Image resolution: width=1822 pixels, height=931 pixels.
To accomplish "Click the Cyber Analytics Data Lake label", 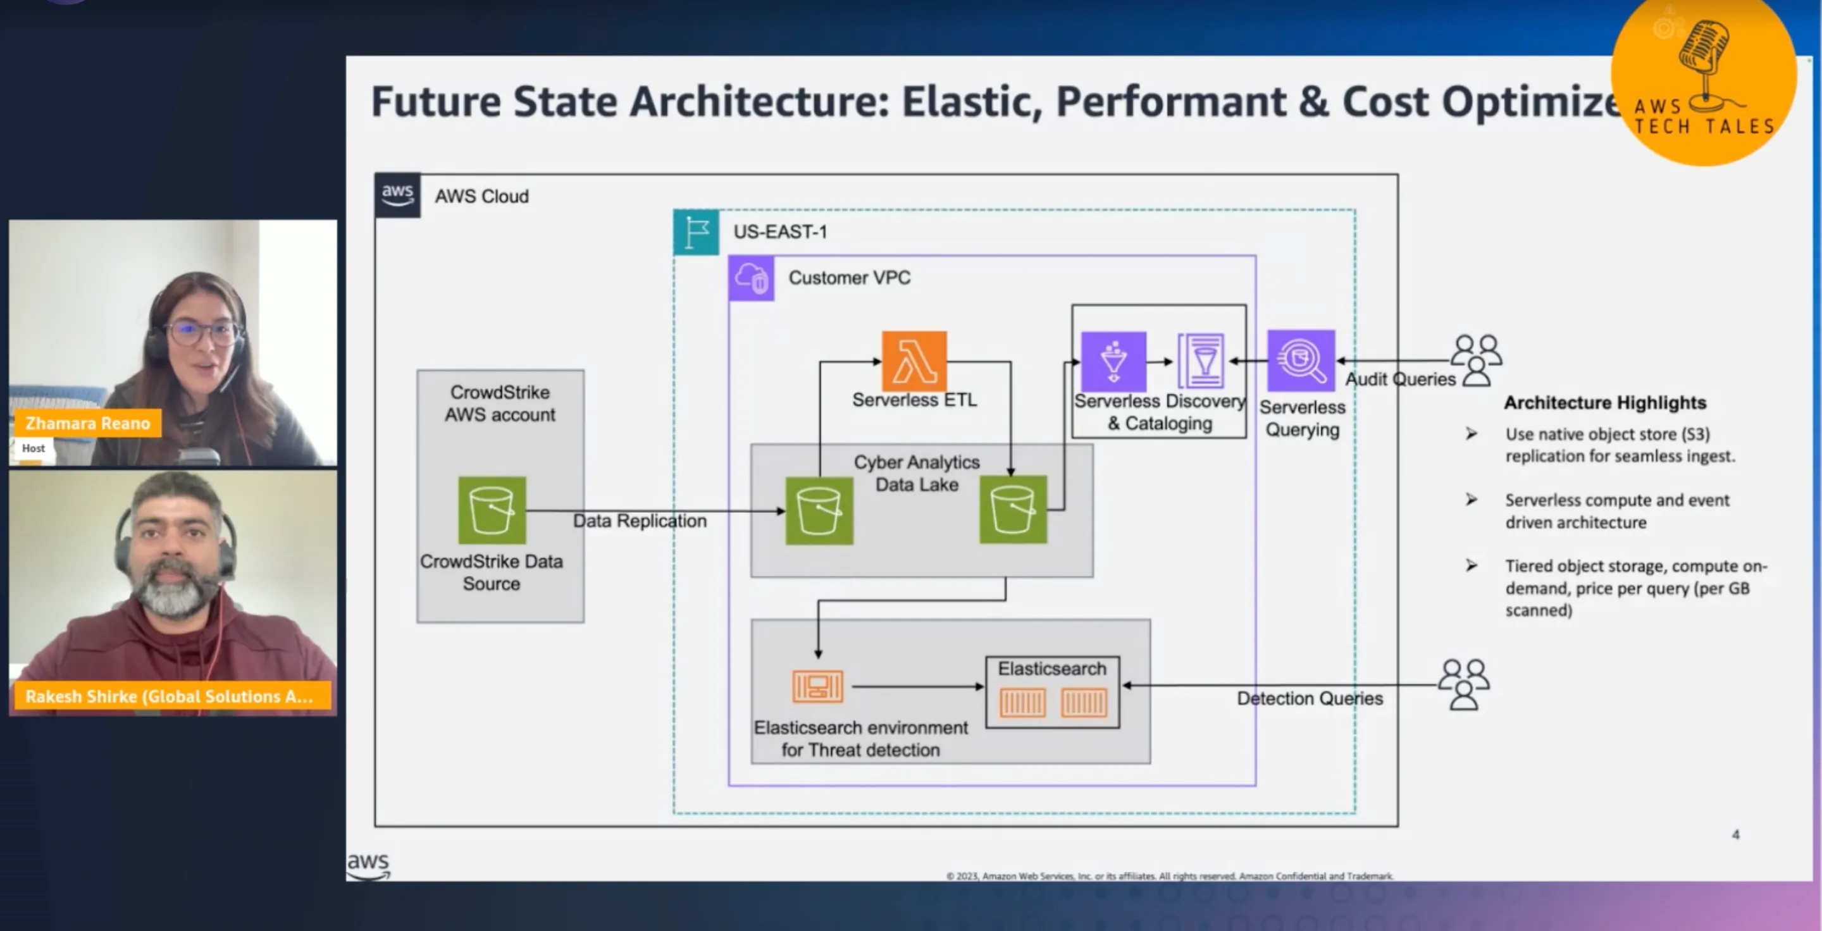I will pyautogui.click(x=917, y=473).
